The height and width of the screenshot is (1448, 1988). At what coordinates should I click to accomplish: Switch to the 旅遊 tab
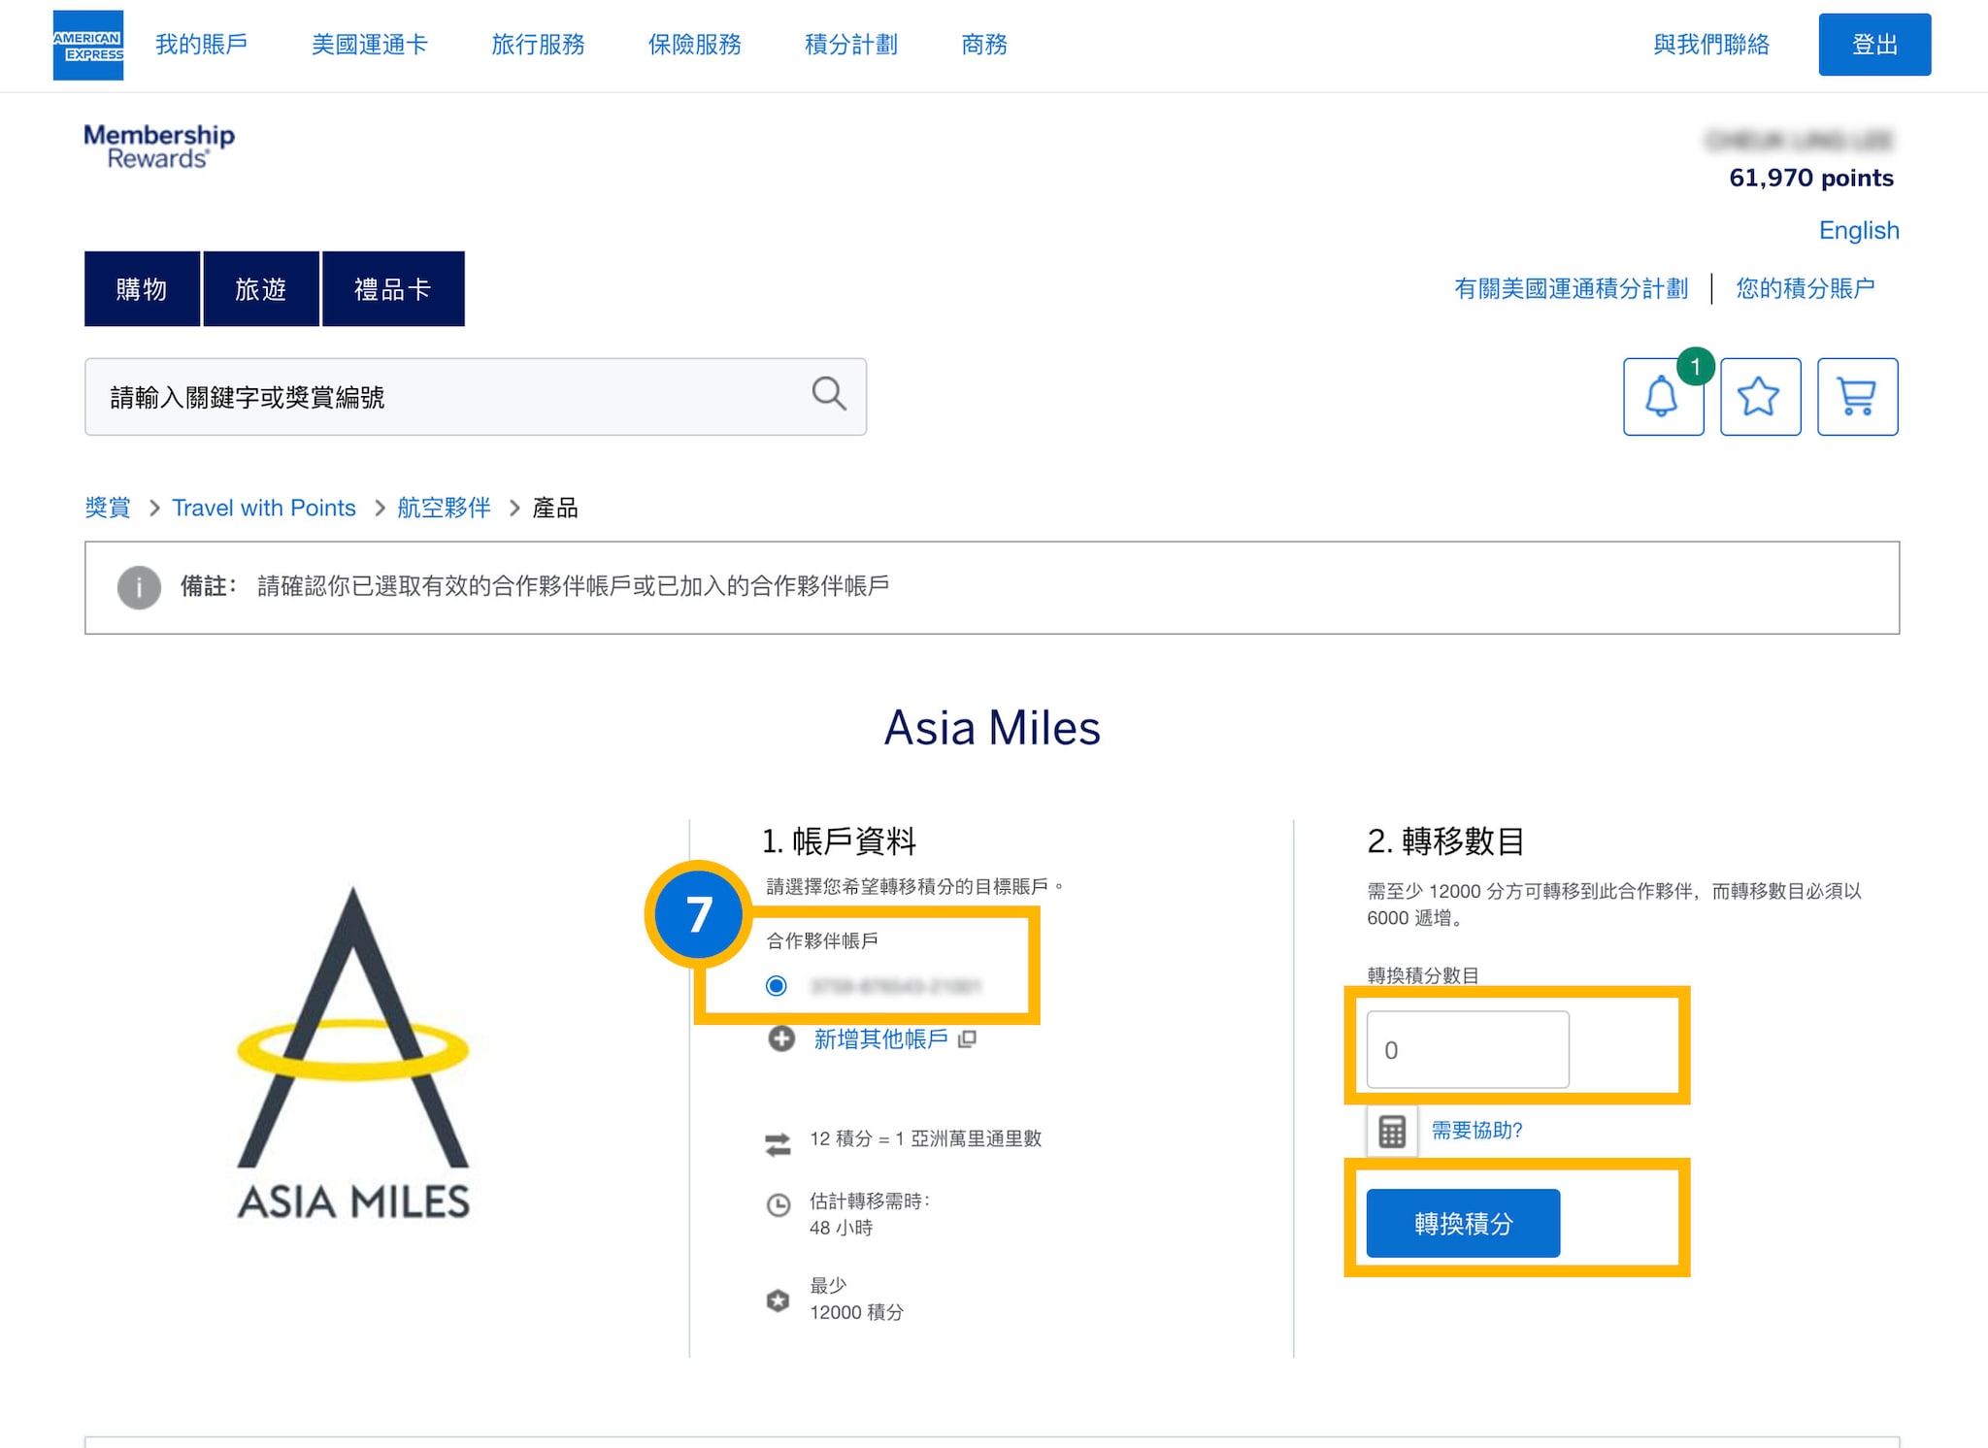coord(260,289)
